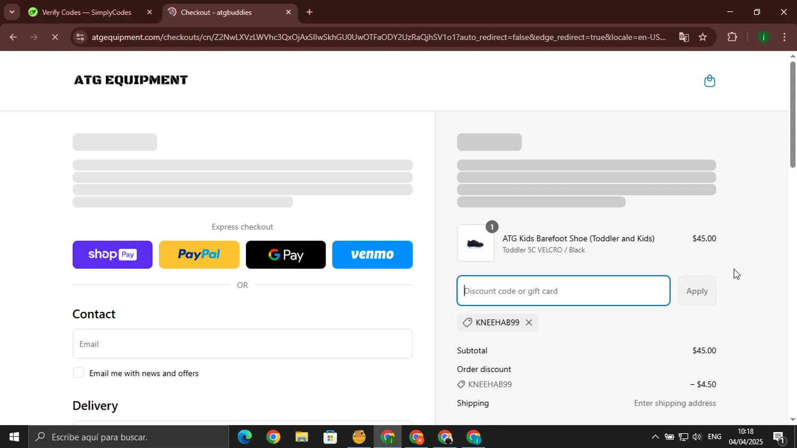Open the Chrome profile avatar
The width and height of the screenshot is (797, 448).
point(764,37)
